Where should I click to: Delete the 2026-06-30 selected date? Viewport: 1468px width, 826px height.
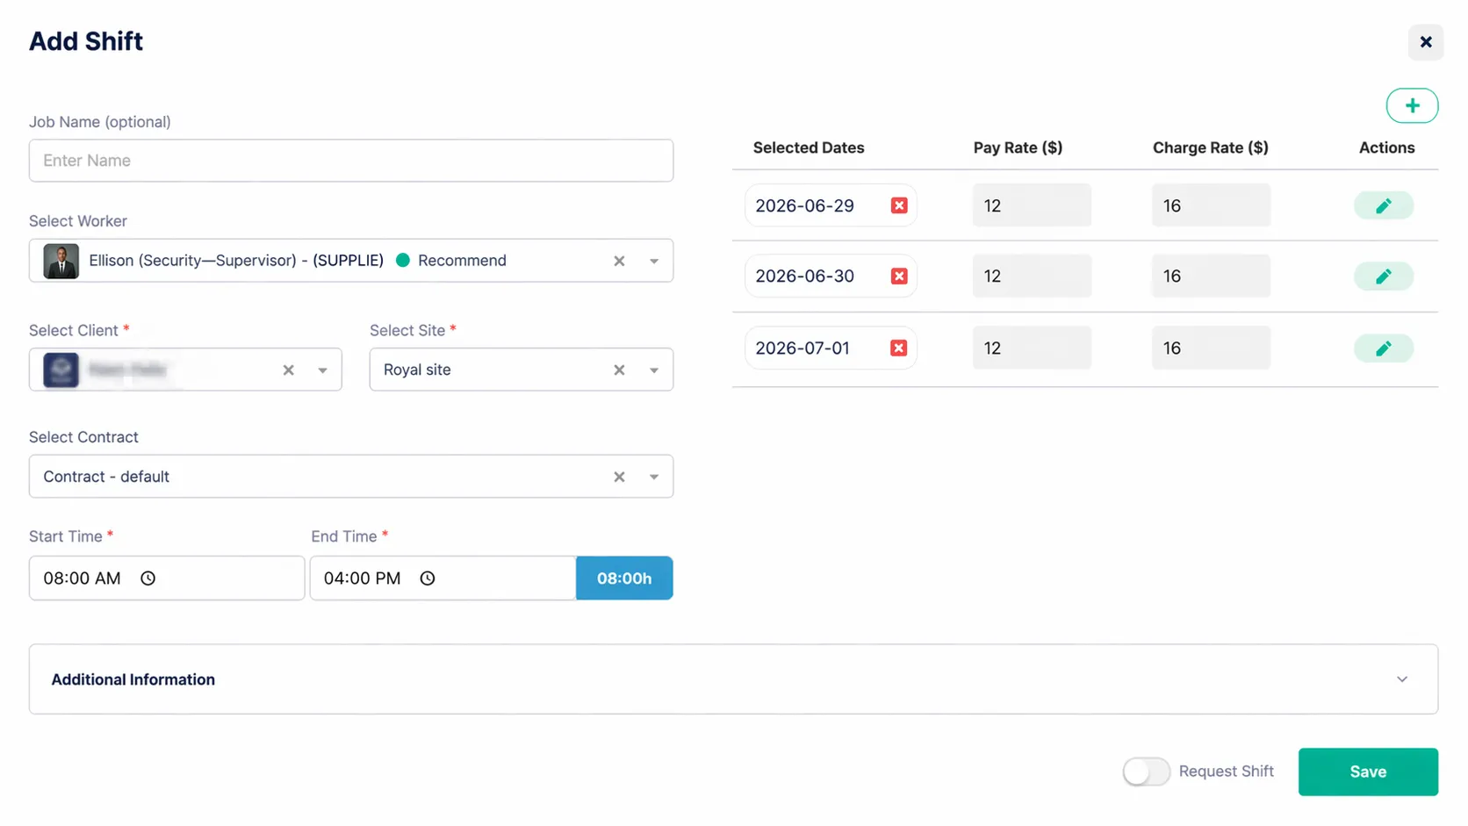pos(898,277)
